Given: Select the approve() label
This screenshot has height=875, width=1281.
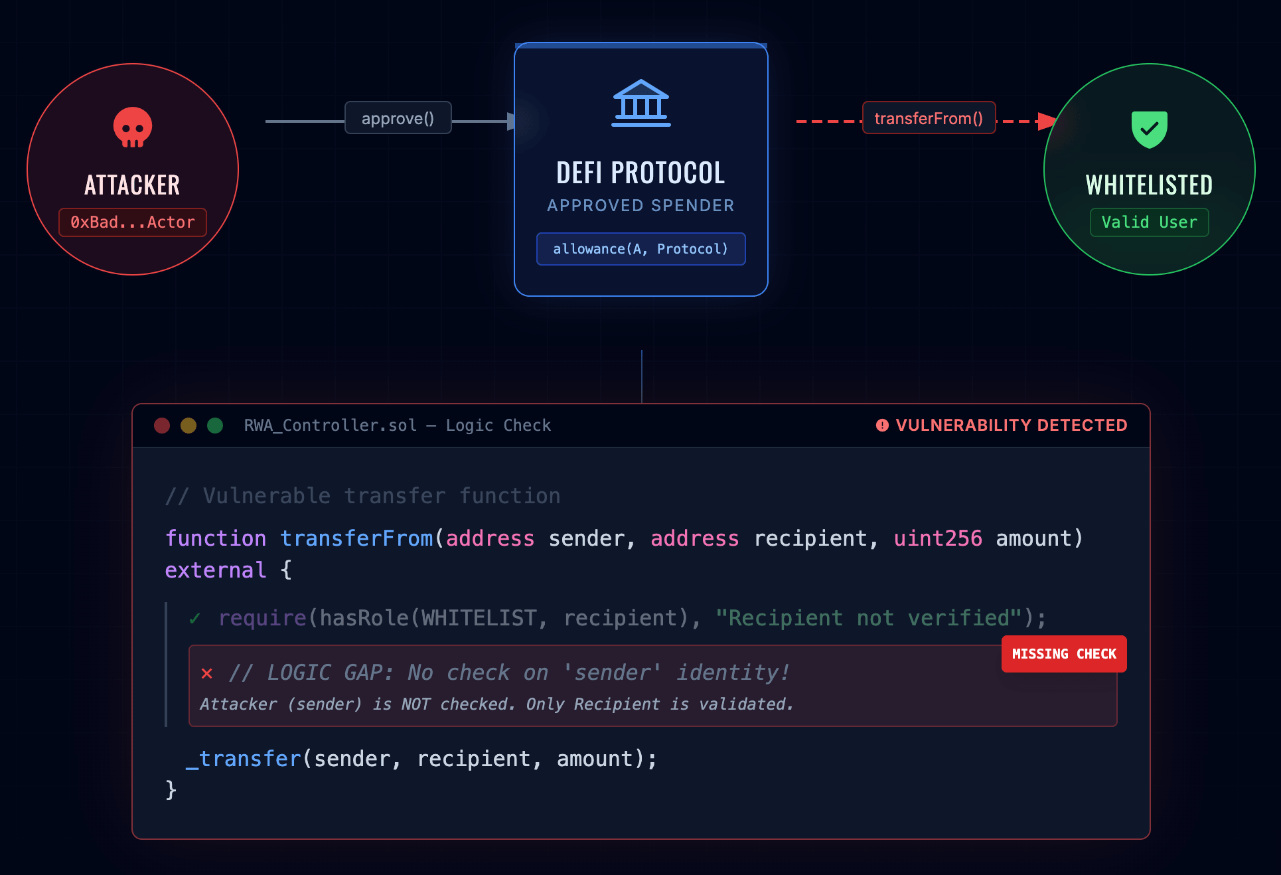Looking at the screenshot, I should 398,118.
